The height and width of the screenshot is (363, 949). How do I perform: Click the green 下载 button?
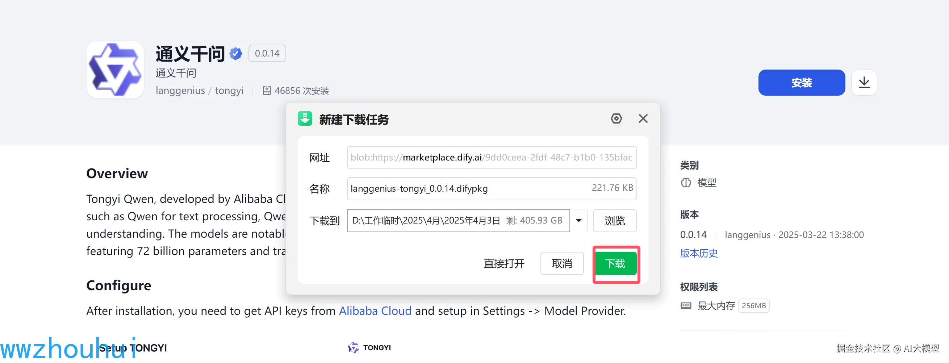pyautogui.click(x=615, y=263)
